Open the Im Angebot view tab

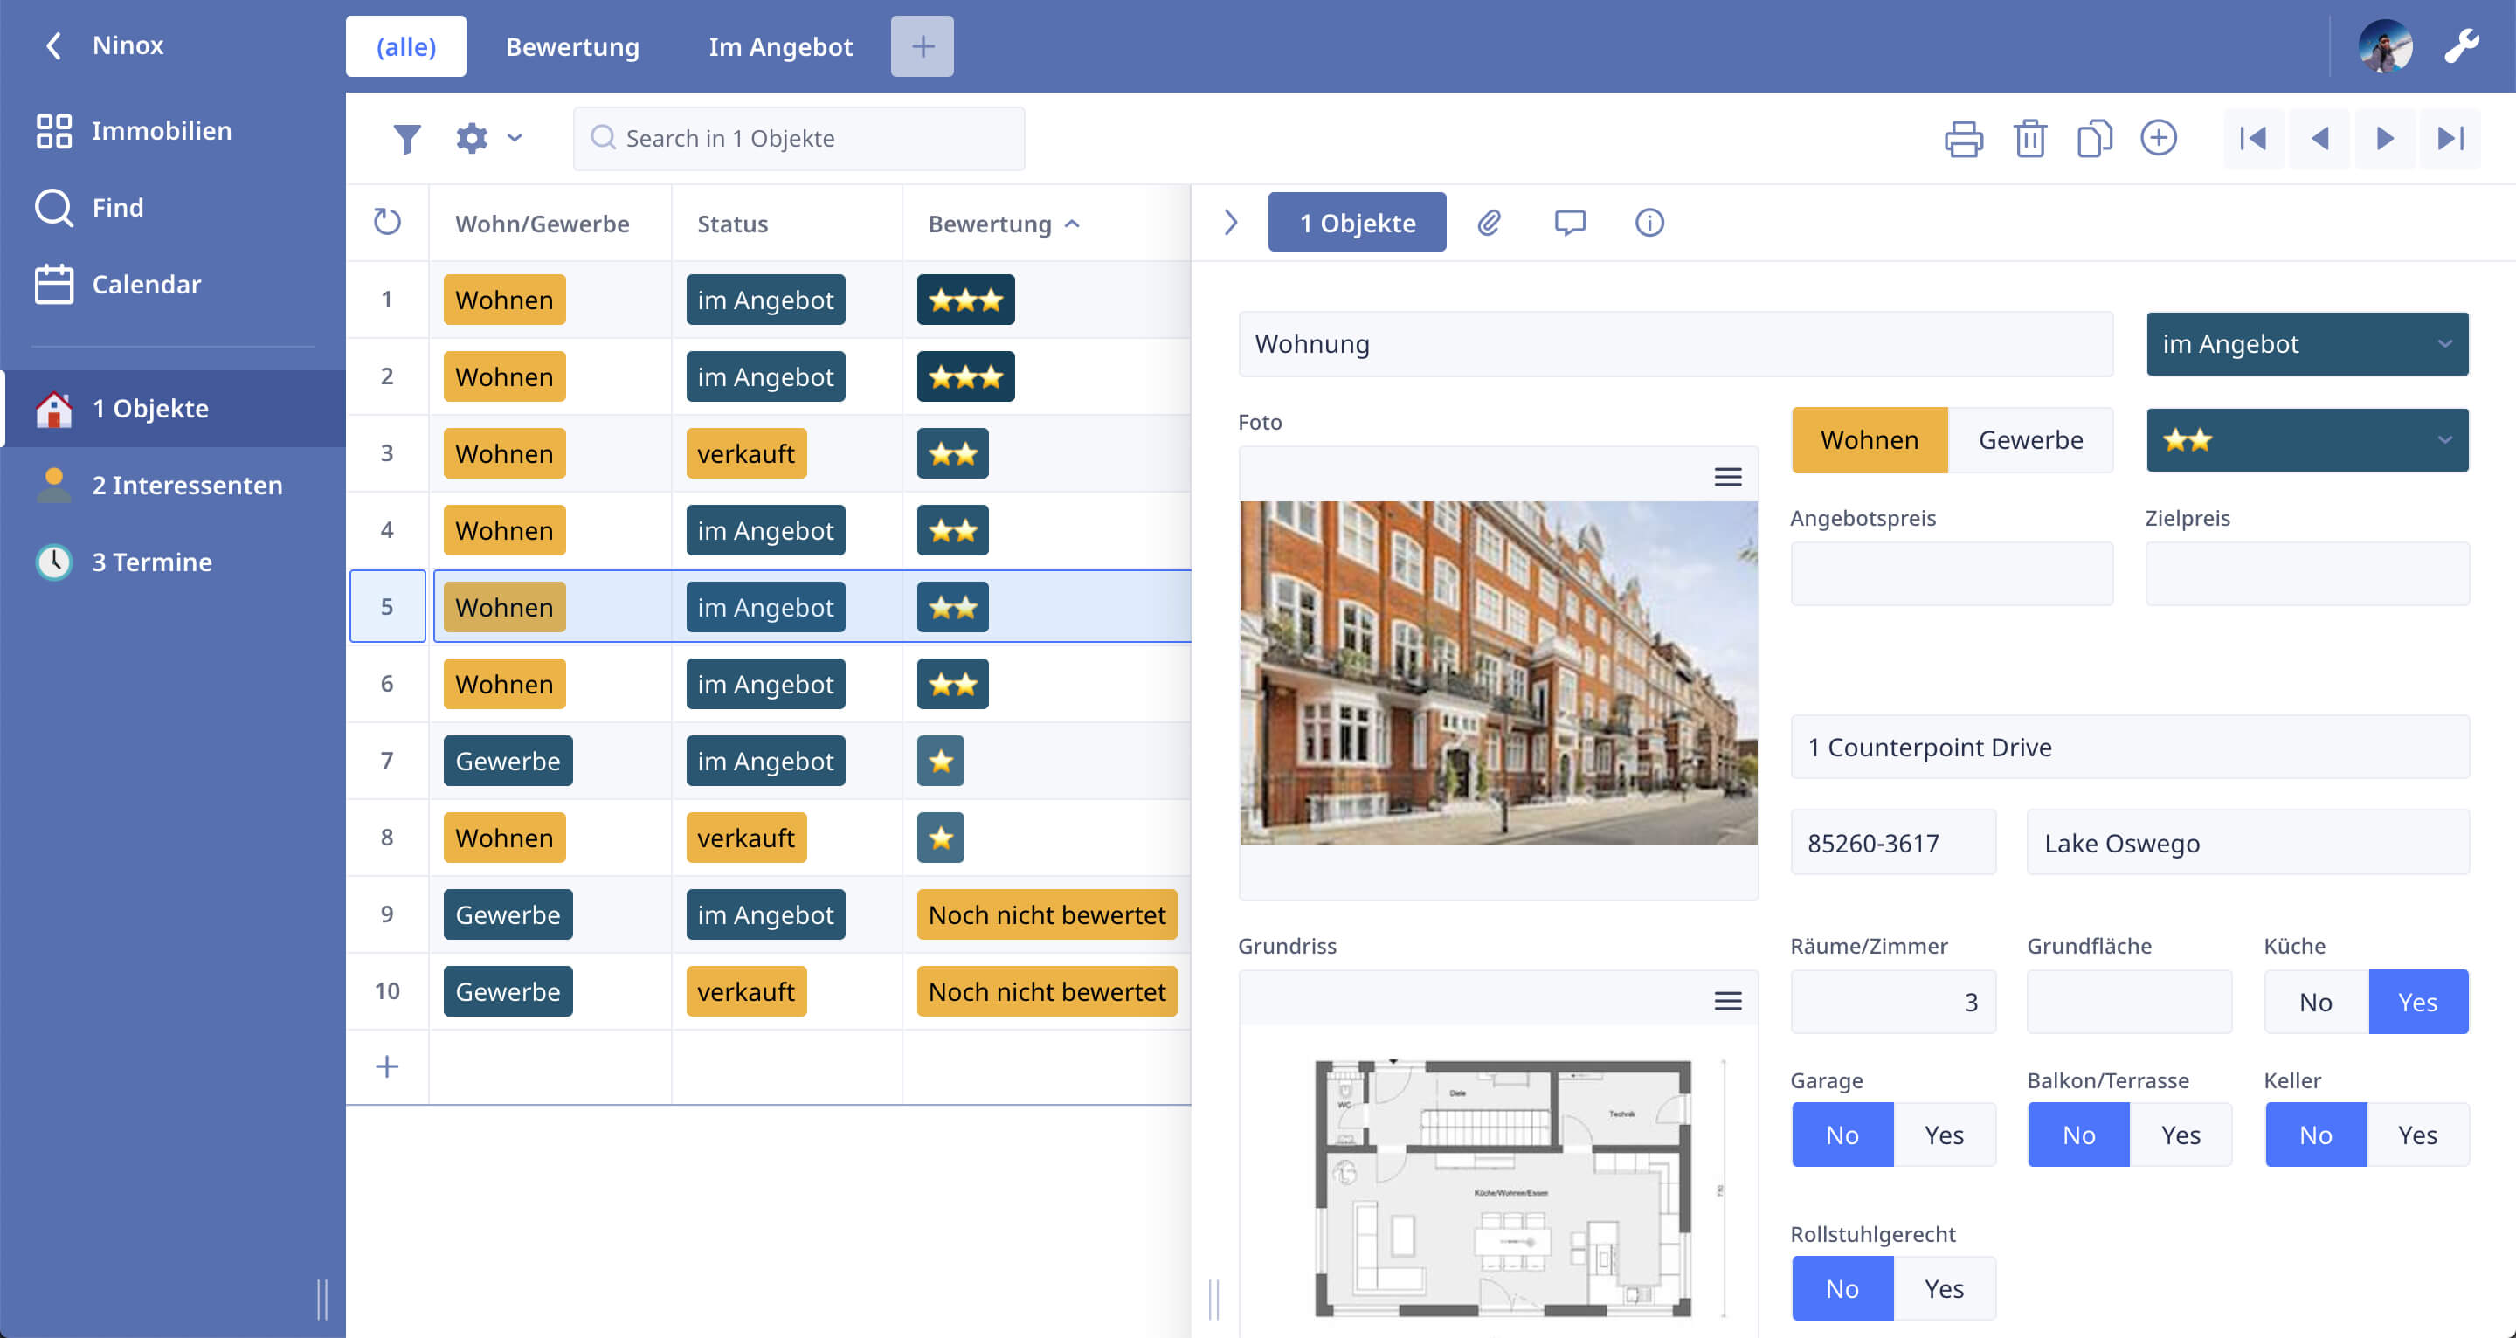[x=780, y=47]
